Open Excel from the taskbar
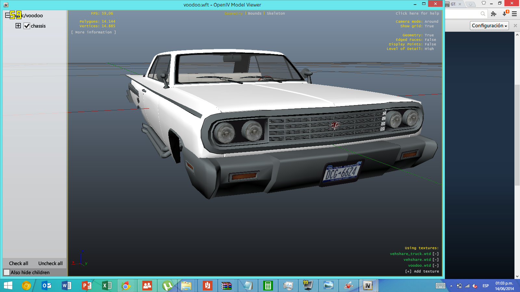 click(107, 286)
